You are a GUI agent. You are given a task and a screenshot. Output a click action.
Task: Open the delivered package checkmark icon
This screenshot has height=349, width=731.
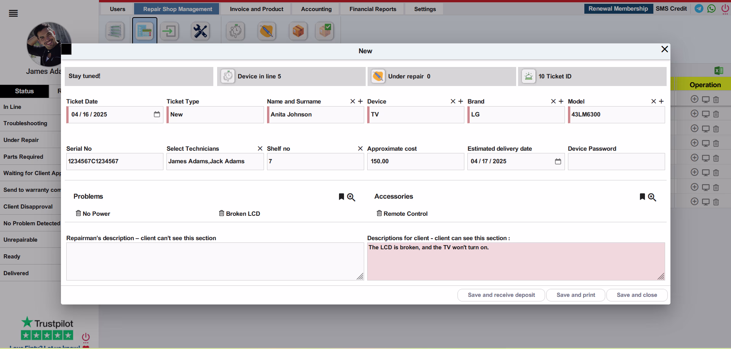click(x=325, y=31)
